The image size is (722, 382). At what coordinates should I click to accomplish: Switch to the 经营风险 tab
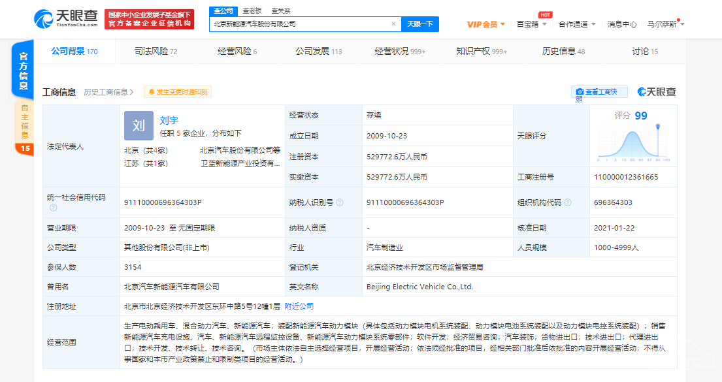[237, 51]
